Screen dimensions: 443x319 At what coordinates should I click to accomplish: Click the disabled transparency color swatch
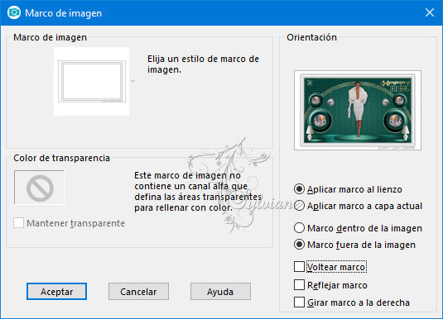coord(39,188)
